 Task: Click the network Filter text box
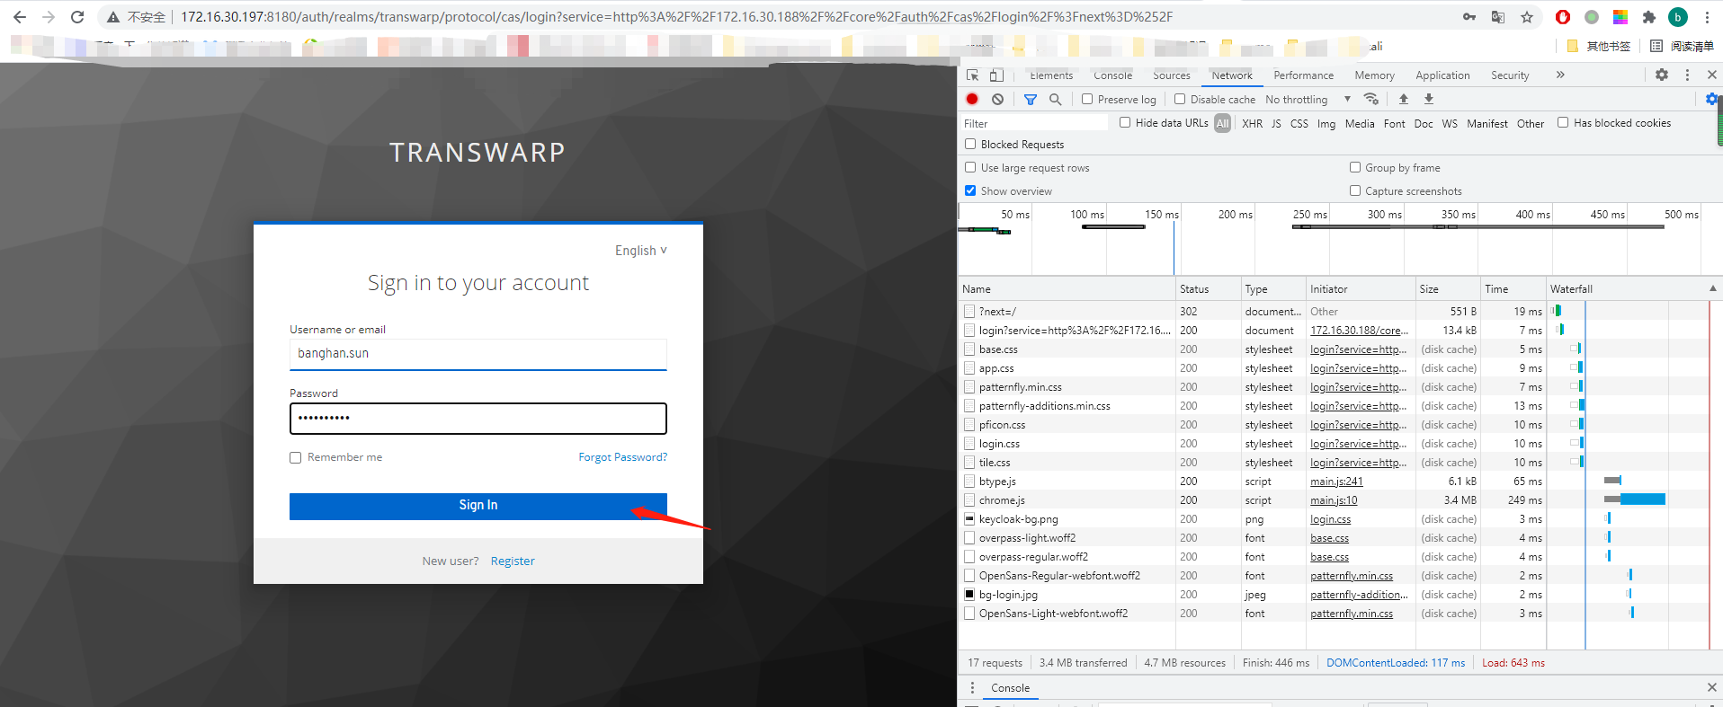coord(1035,124)
